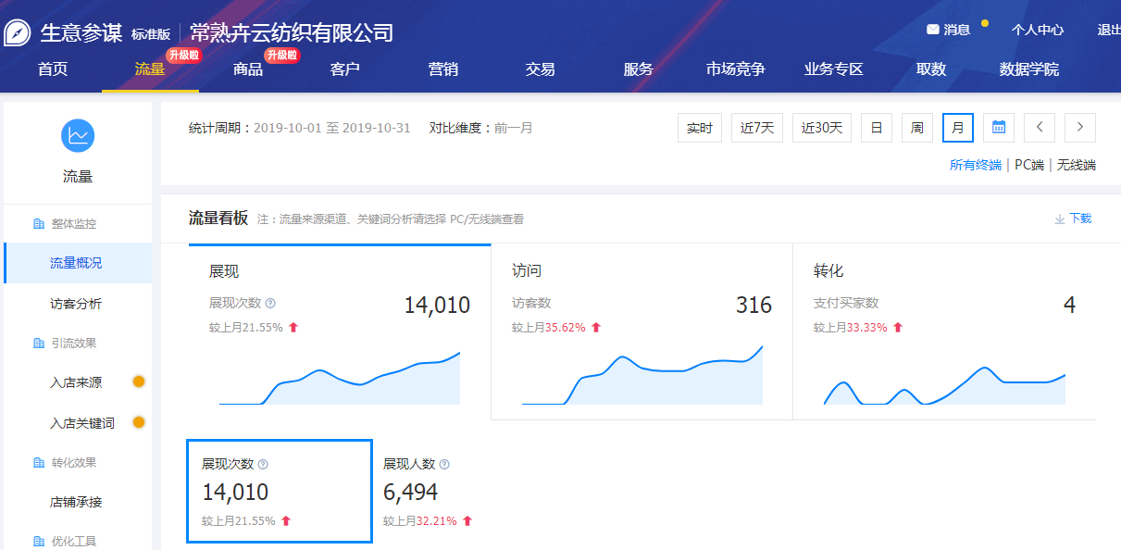Switch granularity to 月
The width and height of the screenshot is (1121, 550).
point(958,128)
